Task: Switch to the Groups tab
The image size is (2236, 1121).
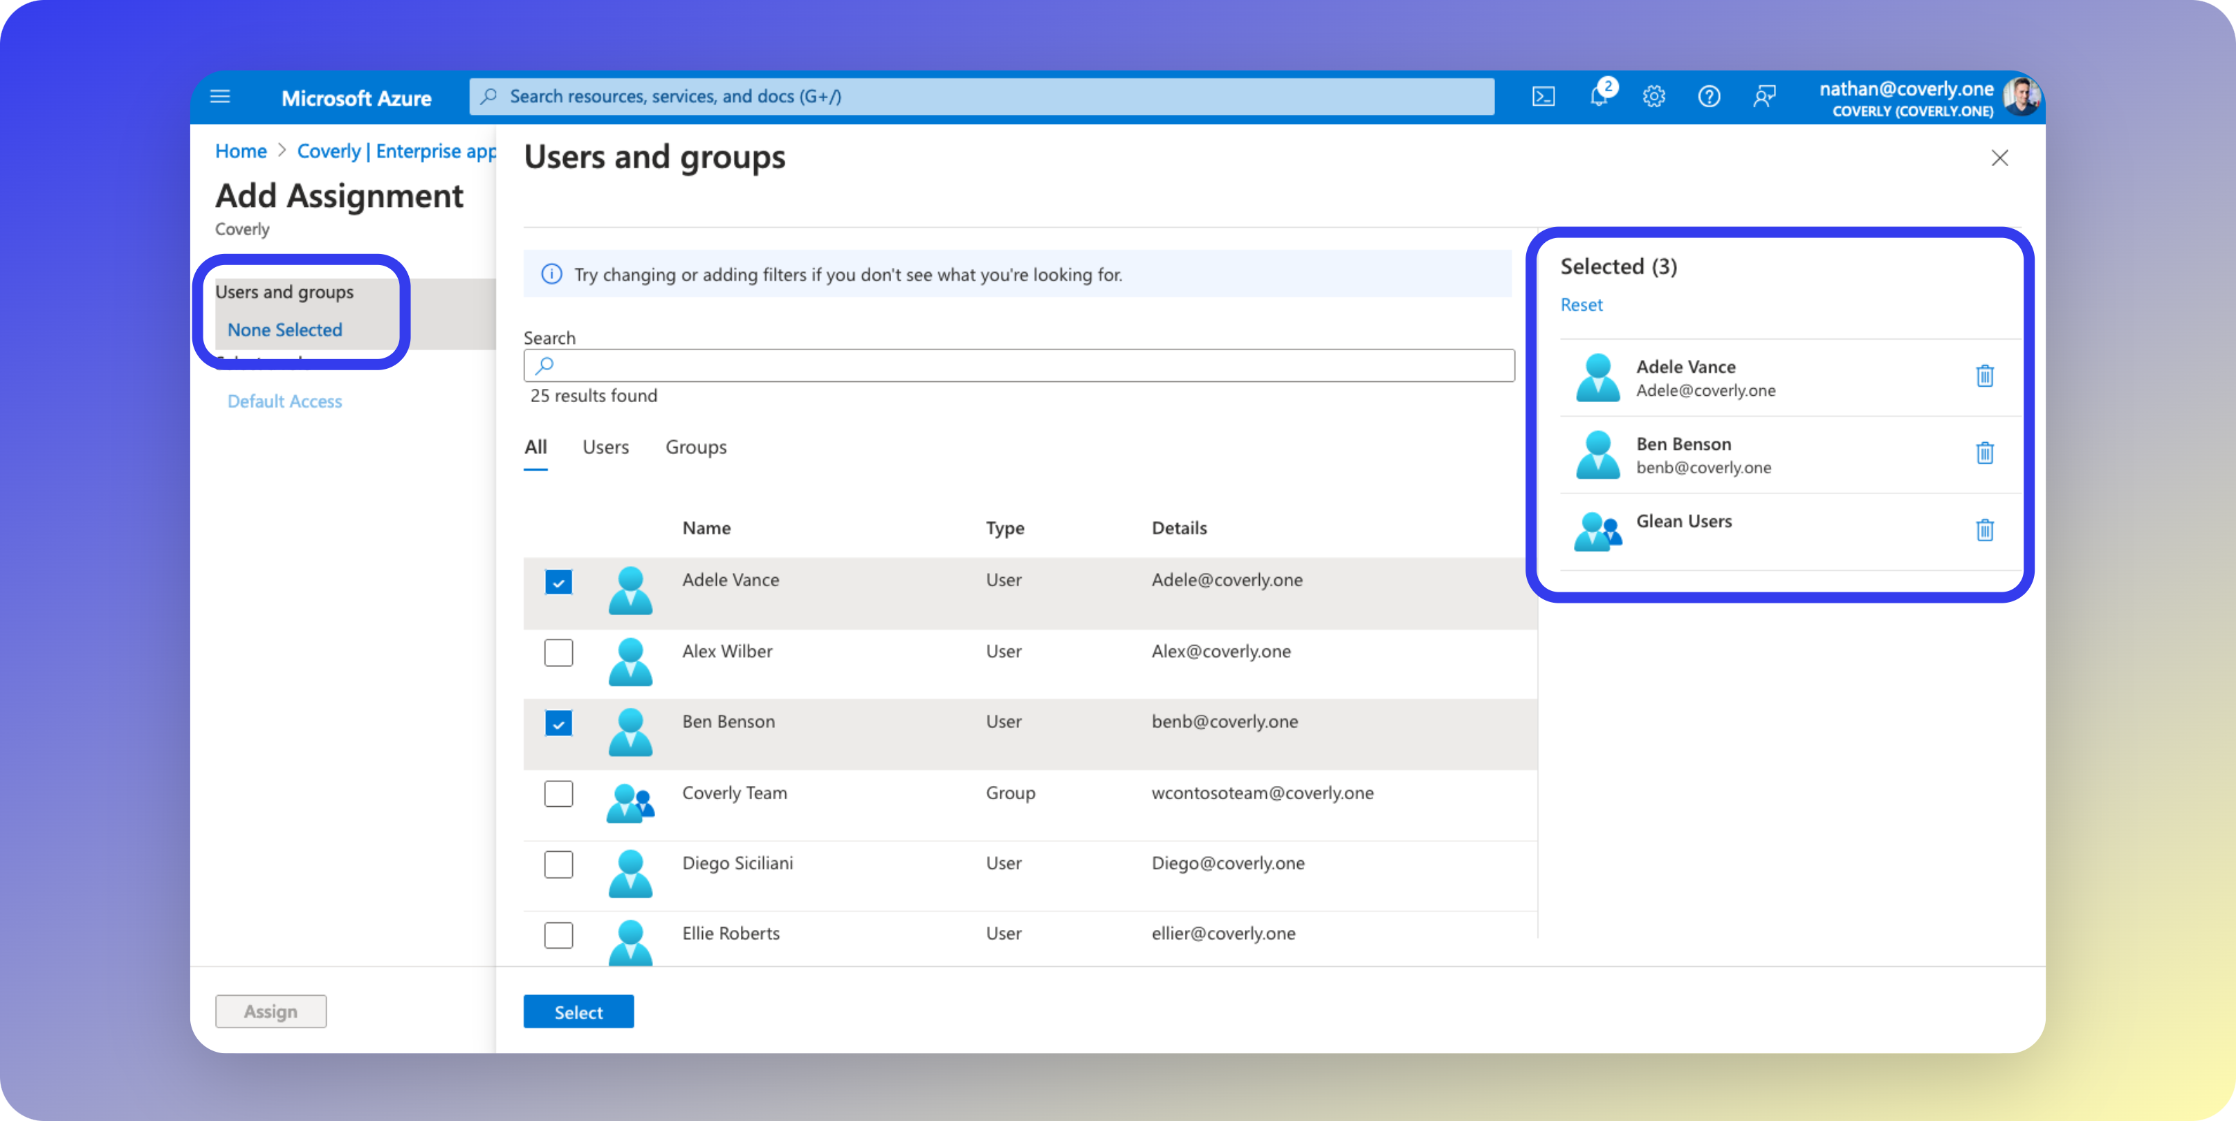Action: [695, 447]
